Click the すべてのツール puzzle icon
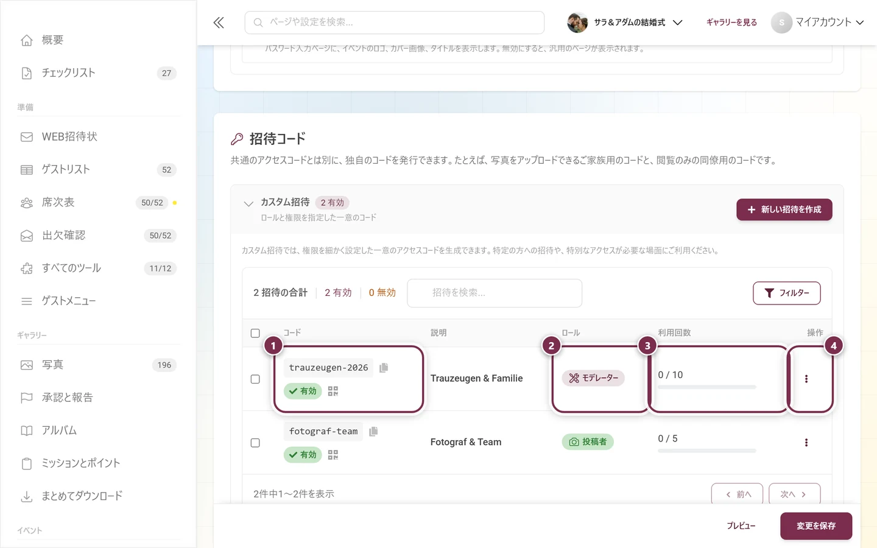This screenshot has width=877, height=548. (27, 269)
